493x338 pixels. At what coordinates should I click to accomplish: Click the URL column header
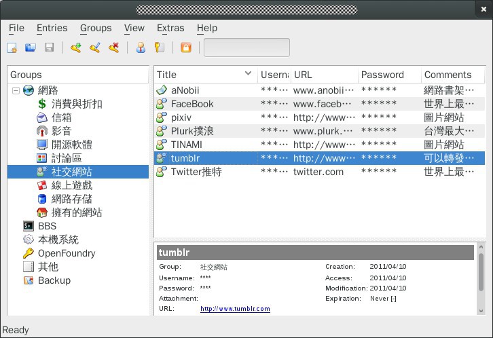point(325,75)
